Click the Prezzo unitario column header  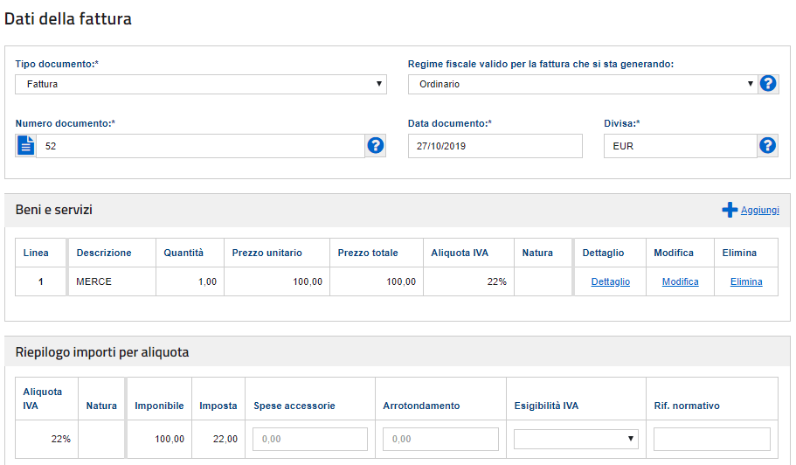(267, 253)
